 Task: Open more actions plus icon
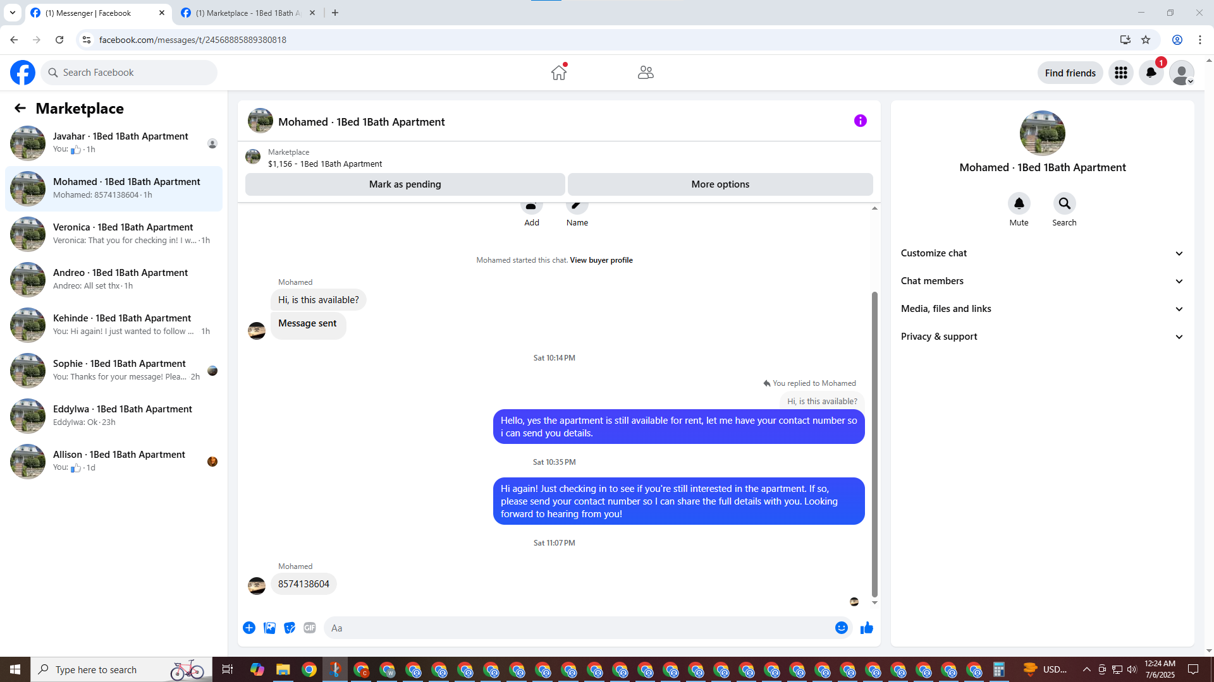tap(249, 628)
